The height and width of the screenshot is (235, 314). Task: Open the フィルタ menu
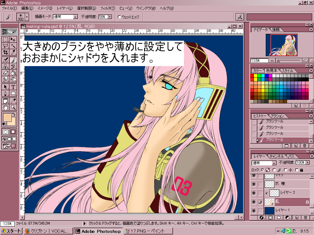click(x=108, y=8)
